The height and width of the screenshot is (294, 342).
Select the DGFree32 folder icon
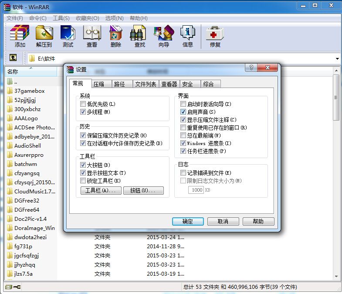click(x=10, y=200)
